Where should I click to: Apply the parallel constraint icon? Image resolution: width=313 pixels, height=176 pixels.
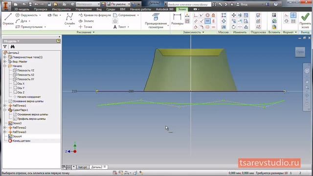click(x=196, y=21)
